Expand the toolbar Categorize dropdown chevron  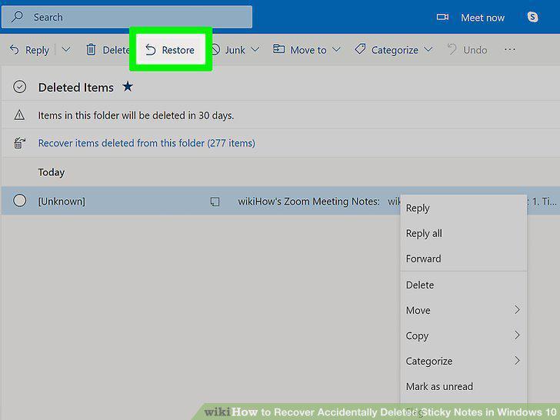click(x=428, y=49)
